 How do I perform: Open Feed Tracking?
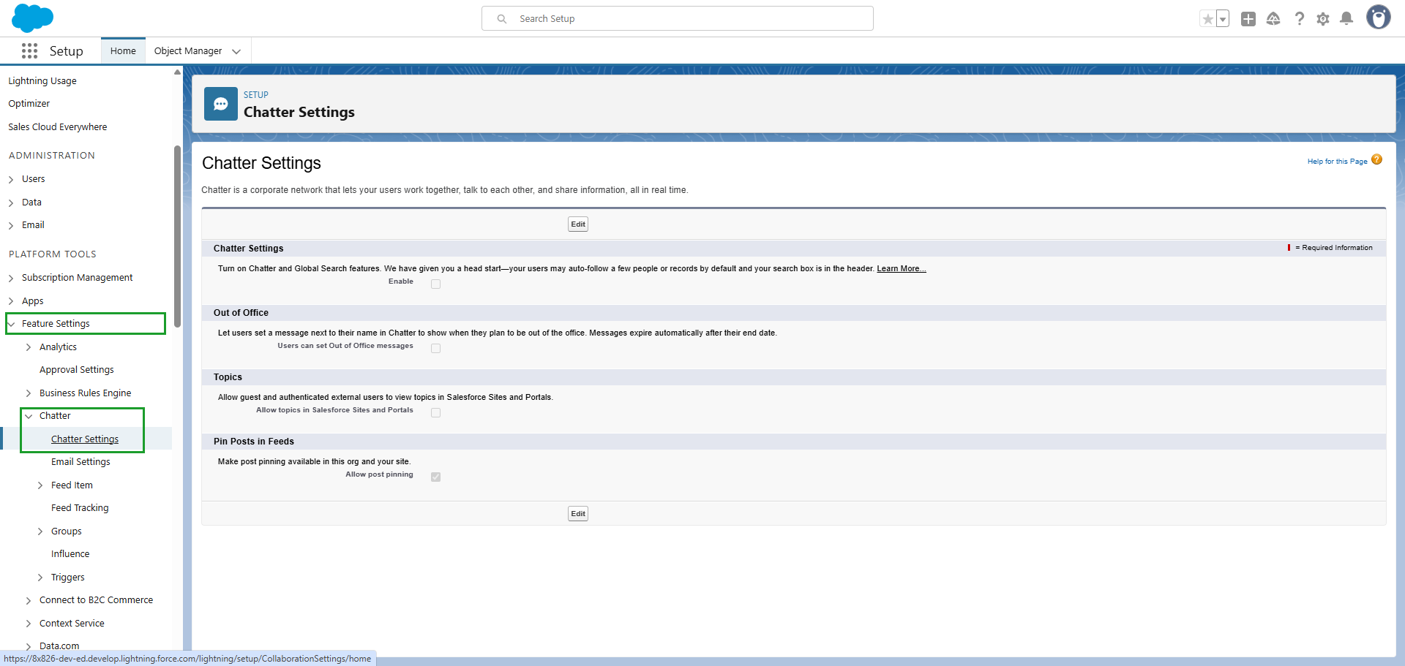(x=80, y=508)
